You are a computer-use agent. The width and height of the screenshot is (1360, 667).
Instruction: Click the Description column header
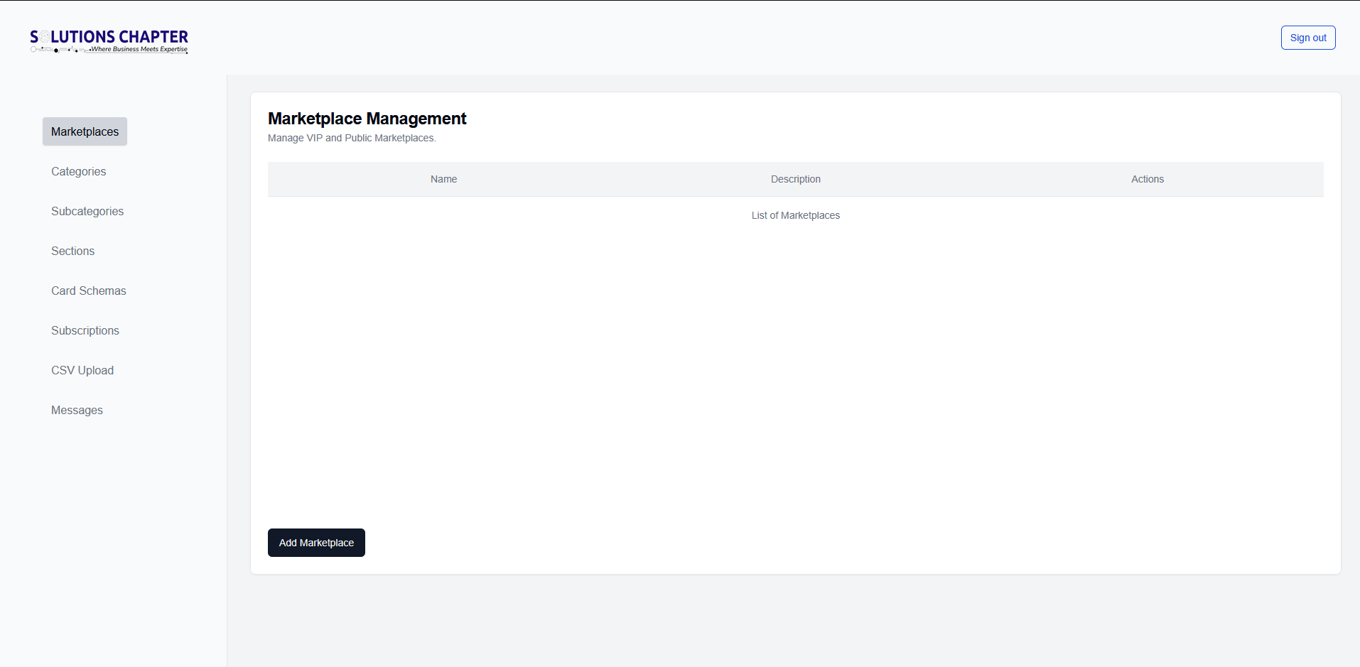click(795, 179)
